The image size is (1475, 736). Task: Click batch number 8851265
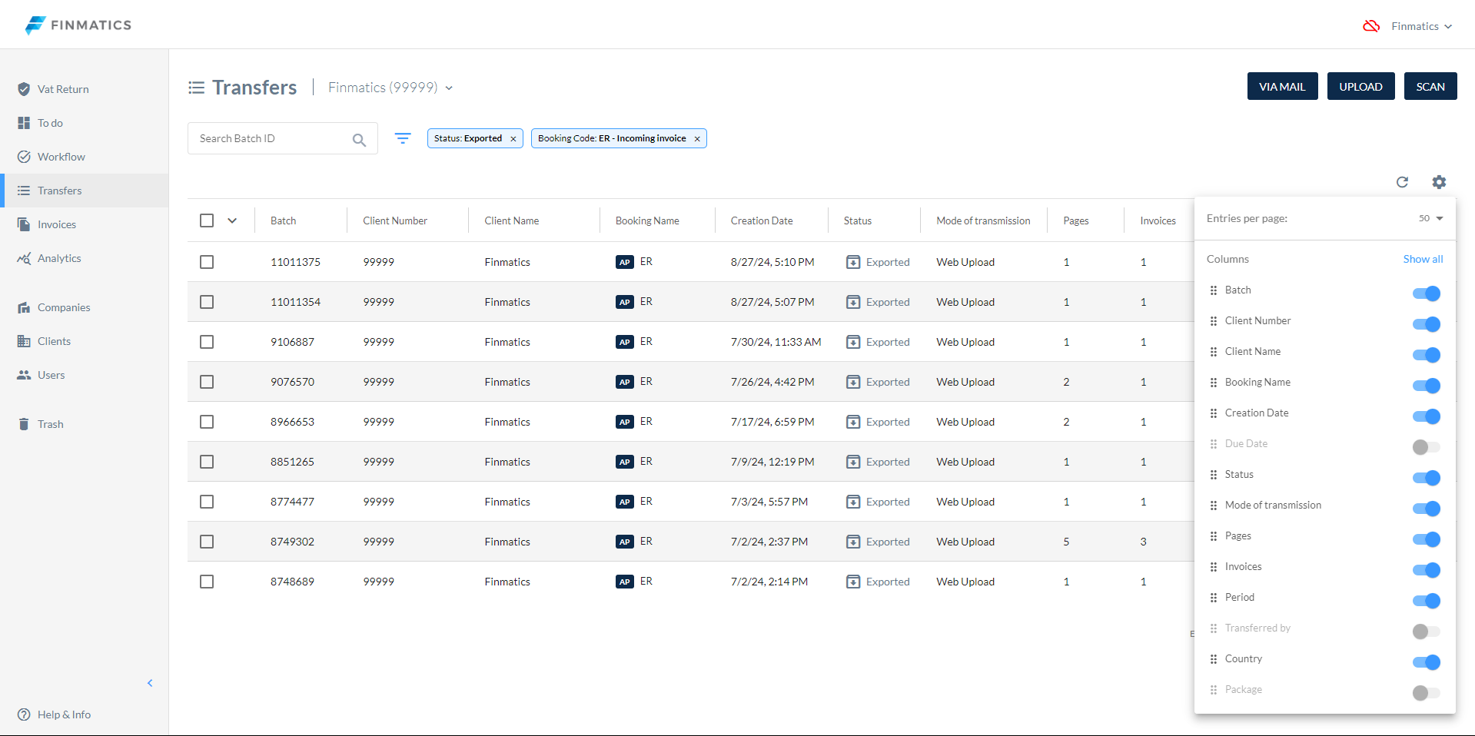pyautogui.click(x=292, y=462)
